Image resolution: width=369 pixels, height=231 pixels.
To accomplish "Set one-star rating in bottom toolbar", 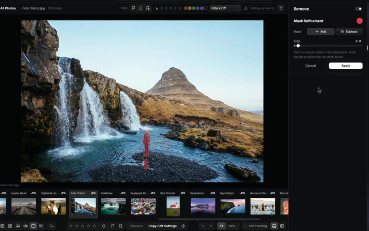I will point(71,226).
